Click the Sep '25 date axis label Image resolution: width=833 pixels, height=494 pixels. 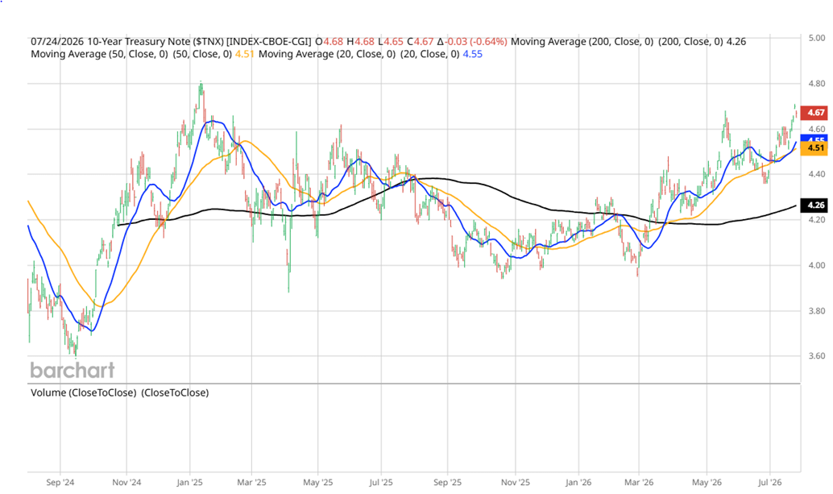[447, 482]
